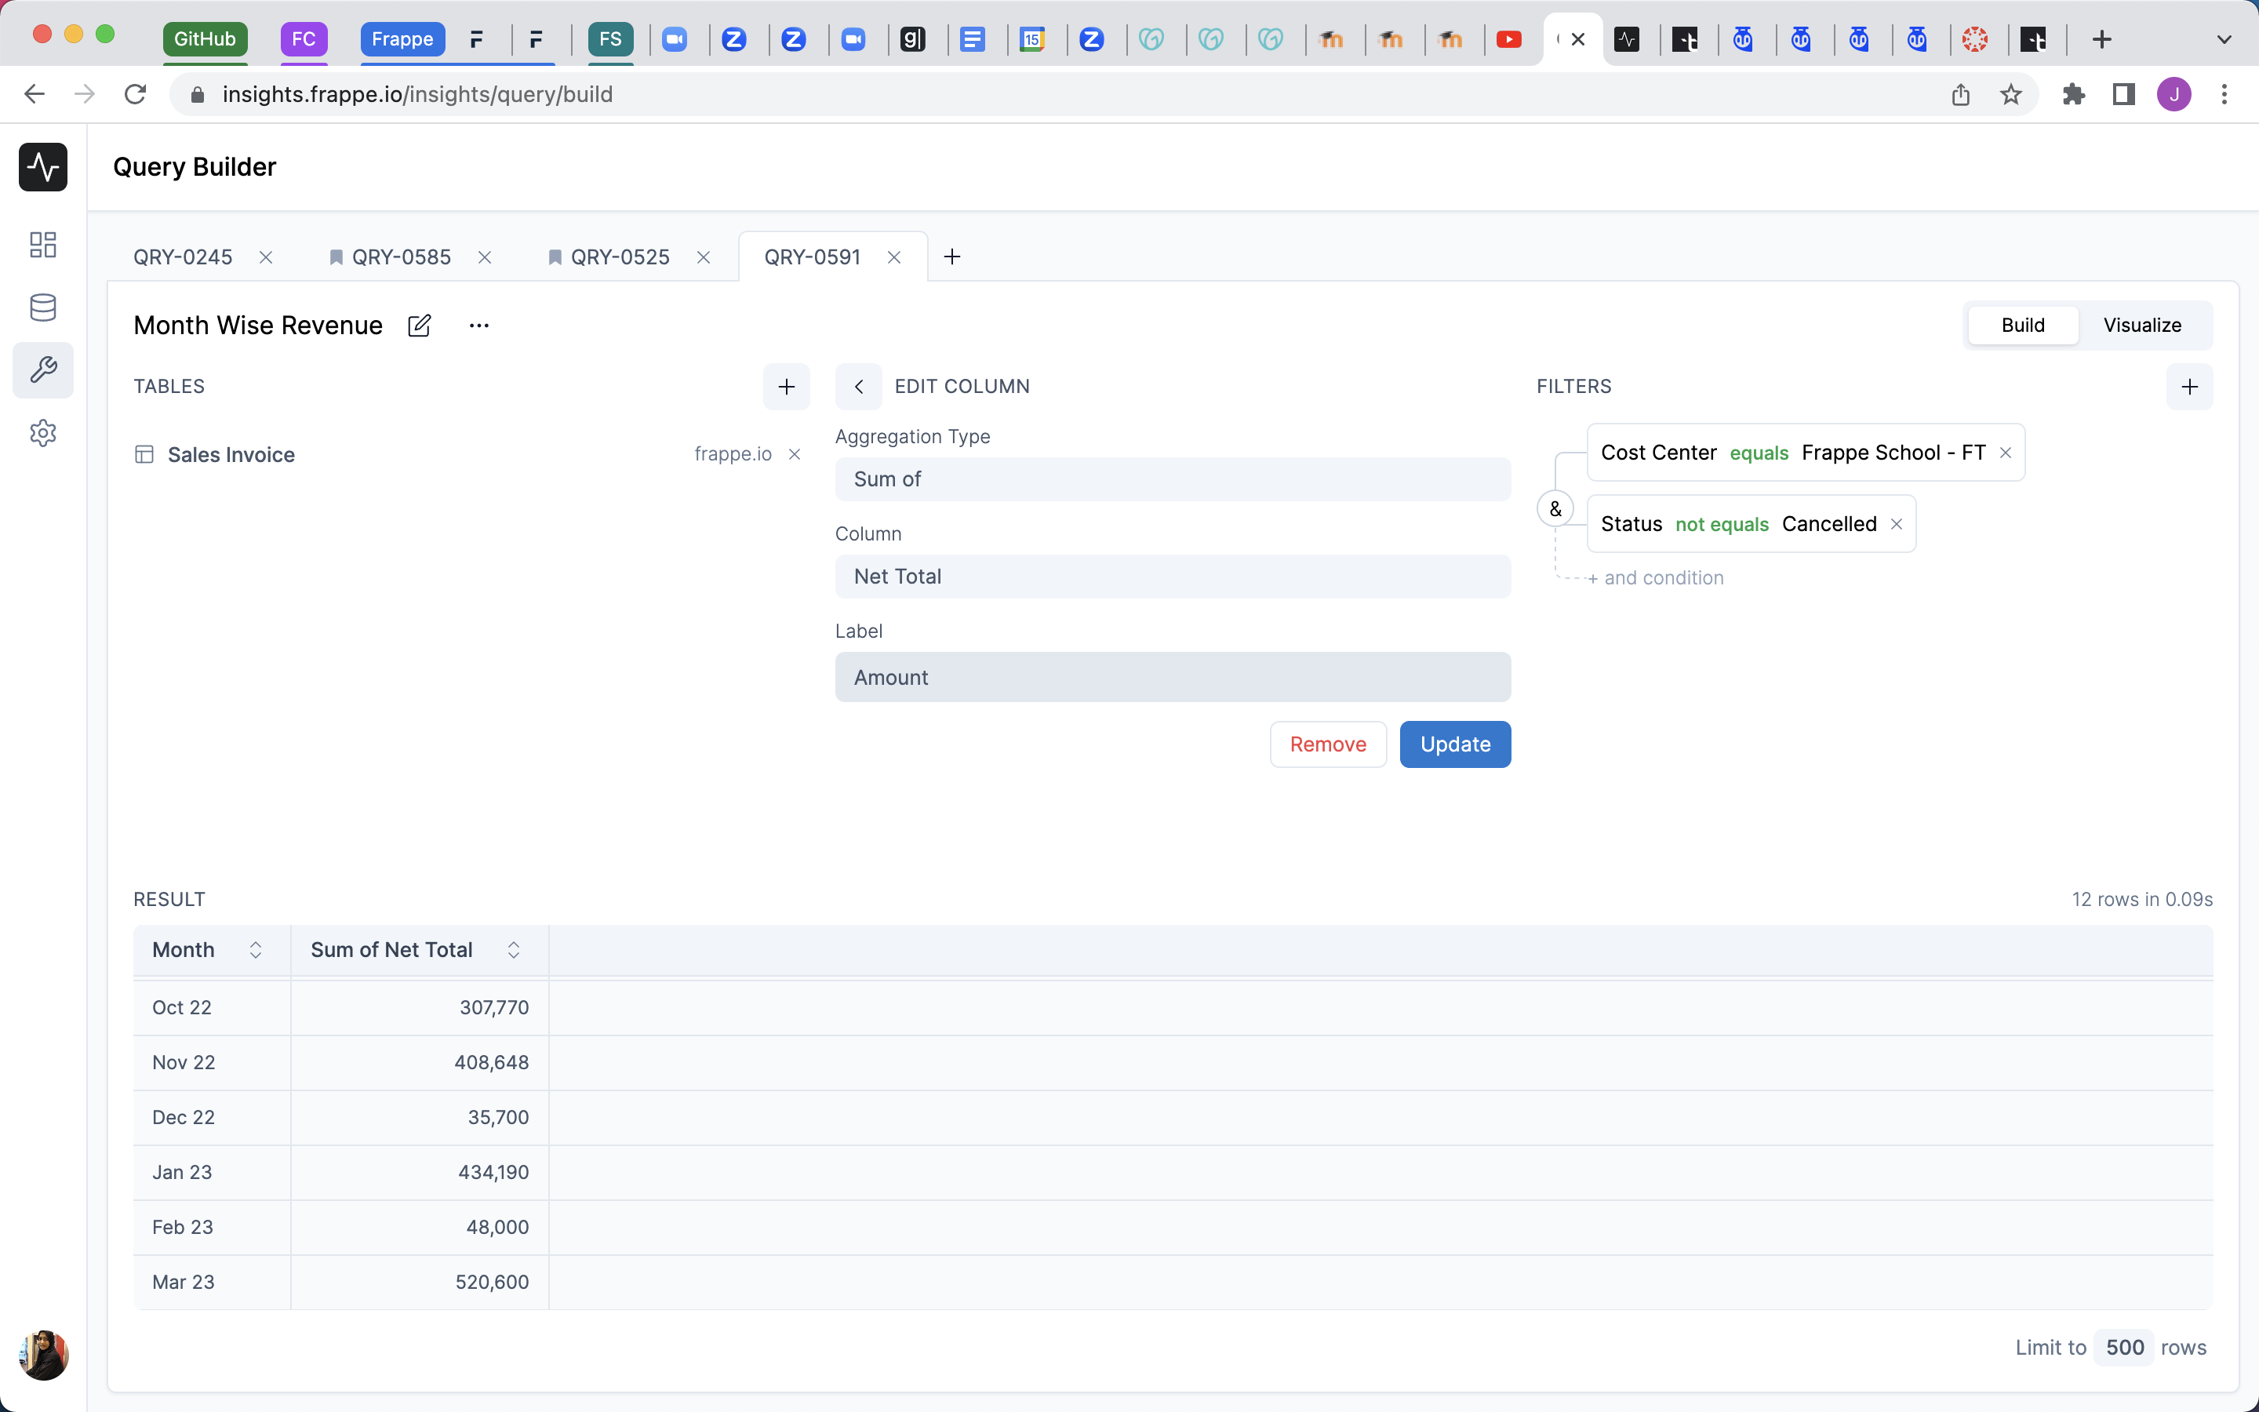This screenshot has height=1412, width=2259.
Task: Open the Column dropdown showing Net Total
Action: point(1172,577)
